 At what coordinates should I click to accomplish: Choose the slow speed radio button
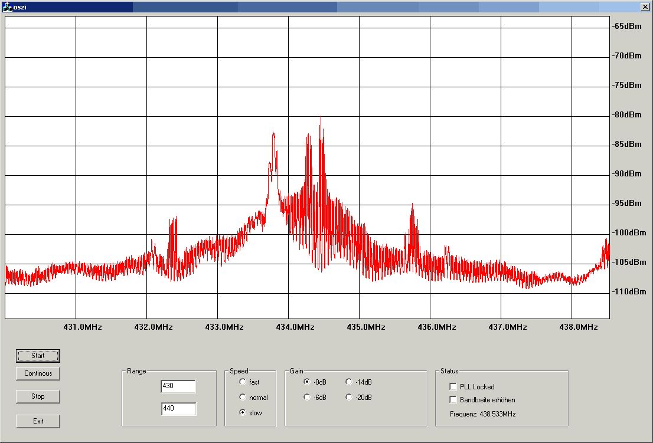tap(243, 413)
